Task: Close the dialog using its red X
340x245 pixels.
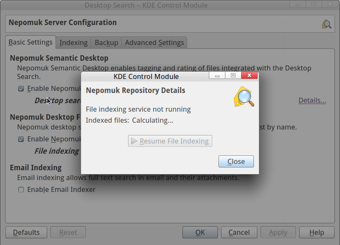Action: (x=250, y=76)
